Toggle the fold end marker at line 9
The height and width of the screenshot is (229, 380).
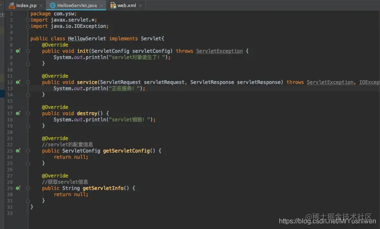[x=28, y=64]
